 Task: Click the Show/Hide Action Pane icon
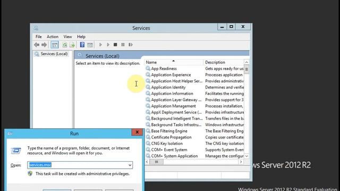(x=90, y=45)
